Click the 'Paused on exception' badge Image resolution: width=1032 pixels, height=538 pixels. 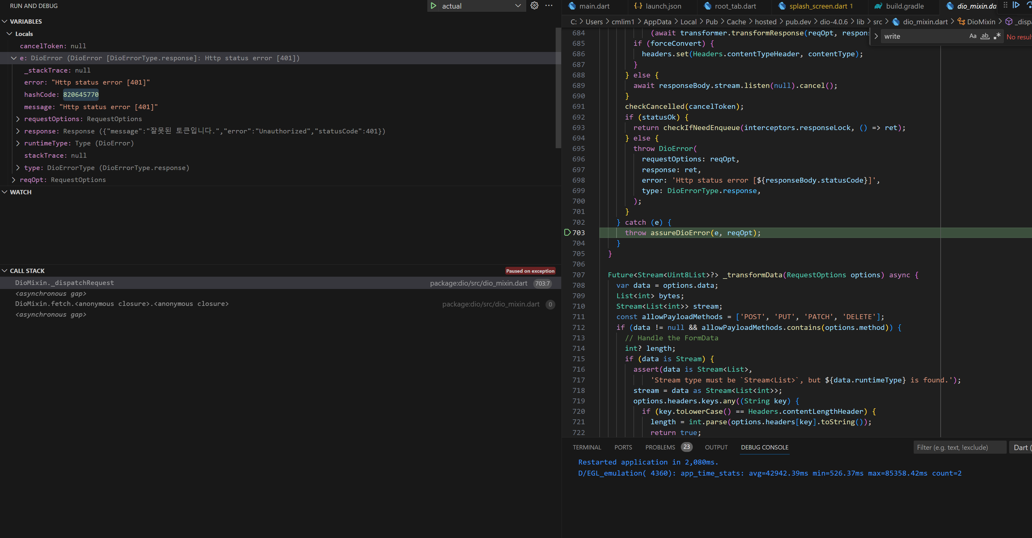[x=530, y=271]
